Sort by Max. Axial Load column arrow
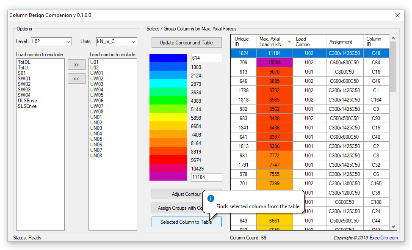Image resolution: width=412 pixels, height=250 pixels. [x=289, y=41]
